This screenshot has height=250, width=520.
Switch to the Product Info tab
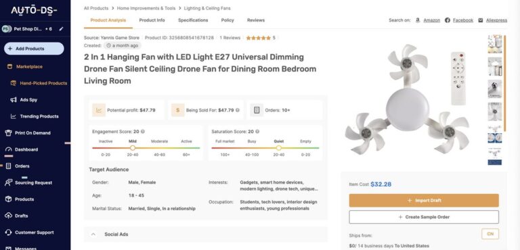coord(152,20)
